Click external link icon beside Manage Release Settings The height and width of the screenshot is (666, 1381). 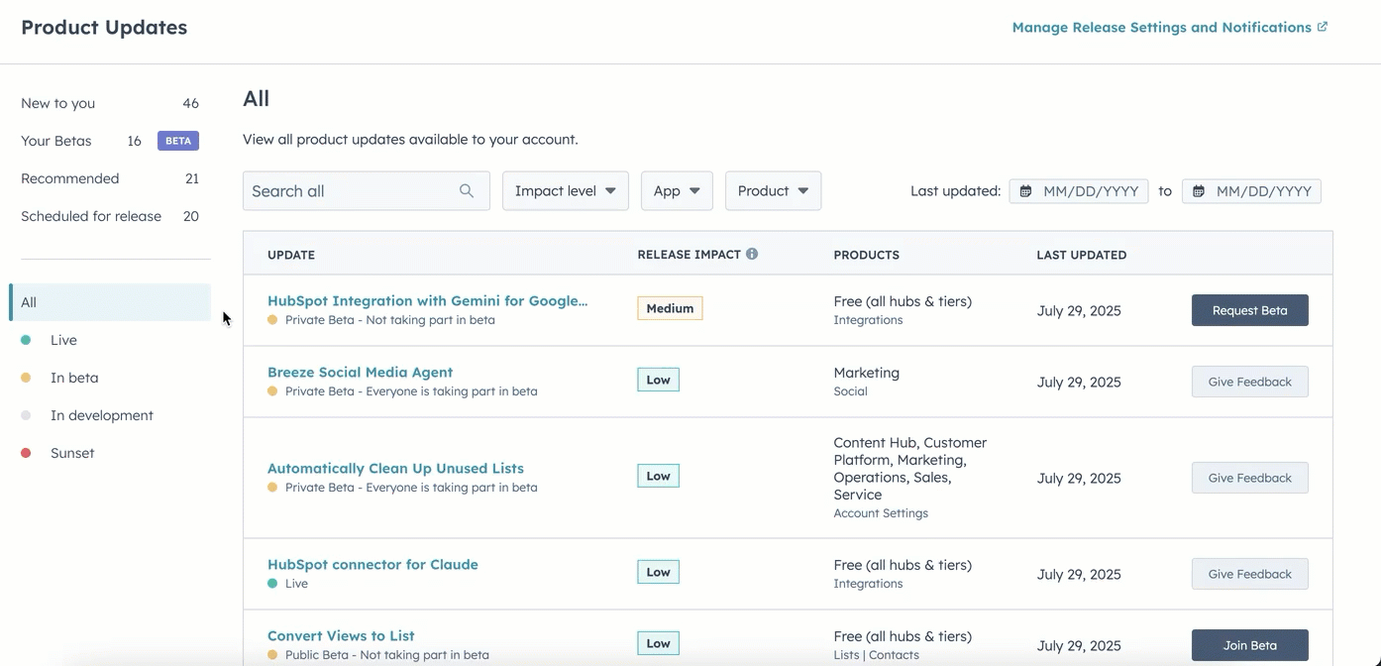click(1323, 27)
